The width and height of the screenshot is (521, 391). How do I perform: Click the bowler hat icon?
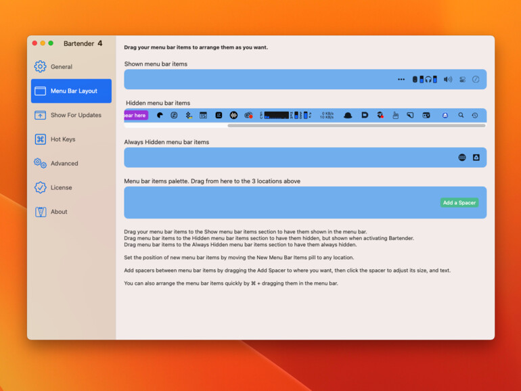[x=348, y=116]
